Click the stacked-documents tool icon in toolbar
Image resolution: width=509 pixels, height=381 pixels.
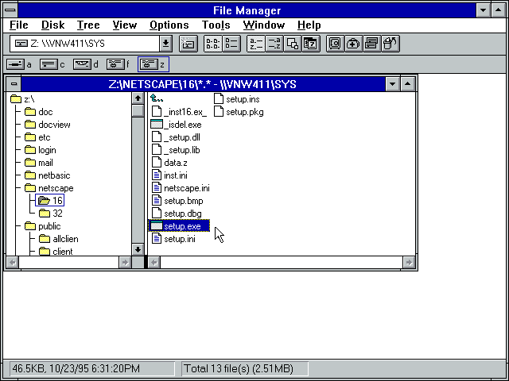point(372,44)
